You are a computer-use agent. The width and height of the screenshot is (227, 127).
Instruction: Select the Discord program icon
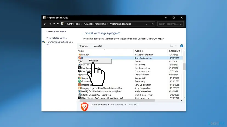80,65
